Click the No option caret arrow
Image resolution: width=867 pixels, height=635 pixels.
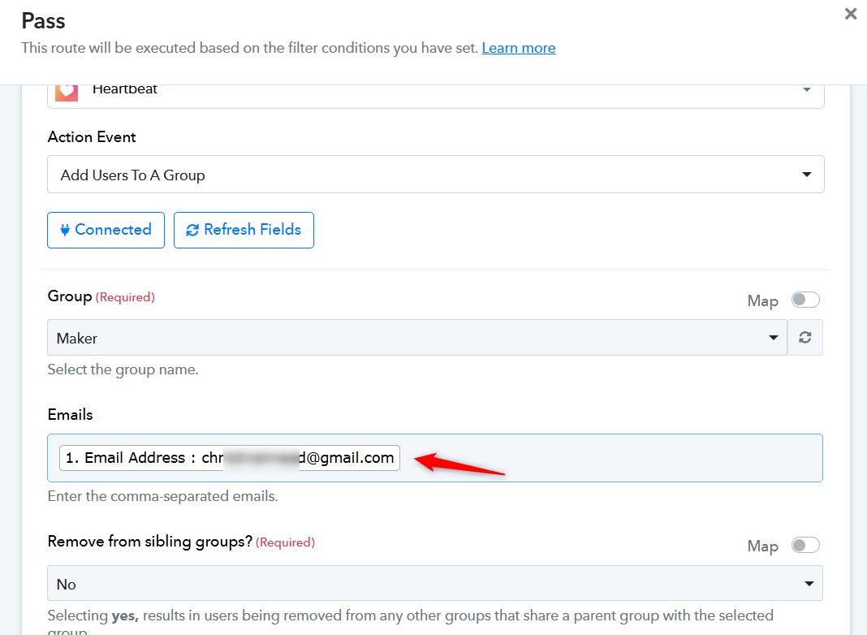pos(809,584)
